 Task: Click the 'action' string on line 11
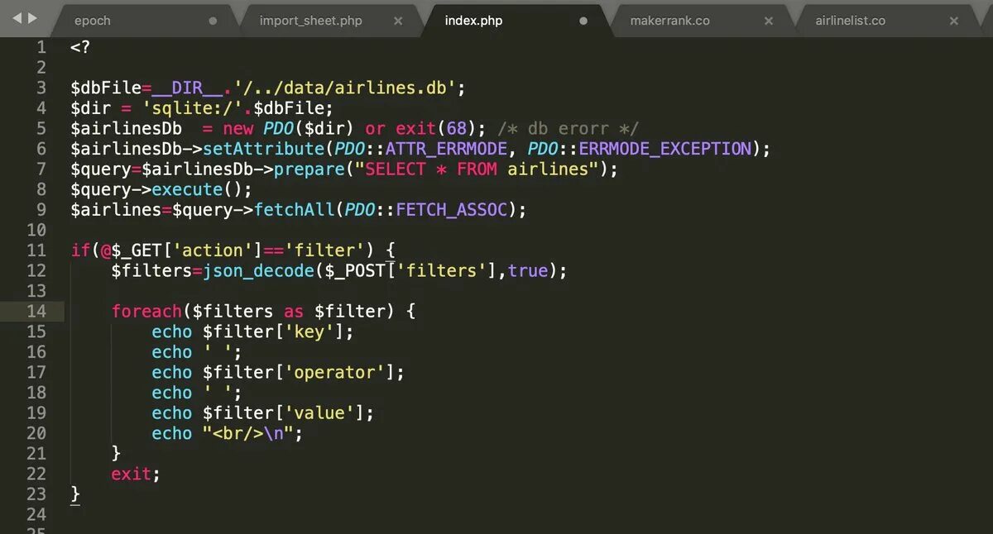[213, 250]
